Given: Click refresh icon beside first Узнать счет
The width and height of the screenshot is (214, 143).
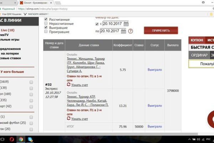Looking at the screenshot, I should click(69, 85).
